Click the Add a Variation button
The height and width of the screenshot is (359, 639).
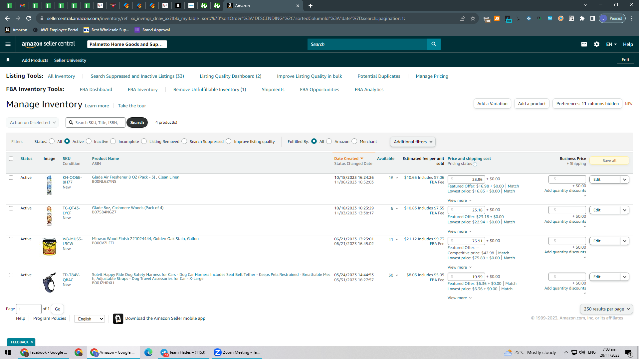point(492,104)
